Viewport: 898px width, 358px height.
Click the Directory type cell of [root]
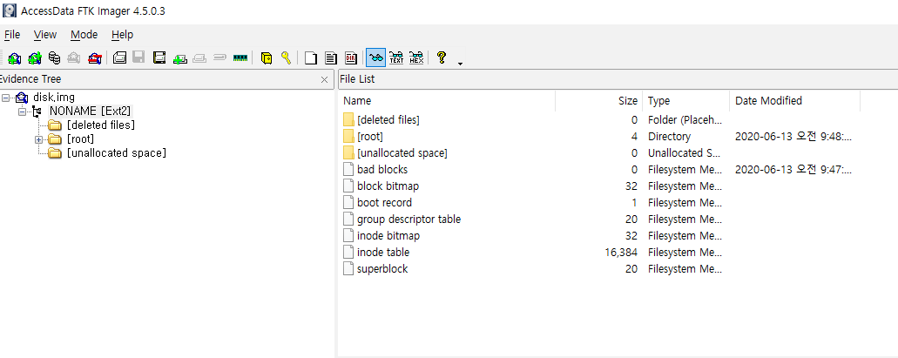pyautogui.click(x=669, y=137)
